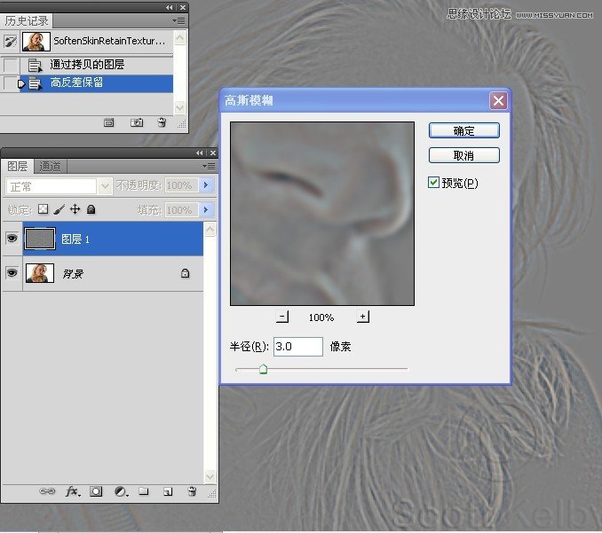Set history brush source for 通过拷贝的图层

[11, 66]
